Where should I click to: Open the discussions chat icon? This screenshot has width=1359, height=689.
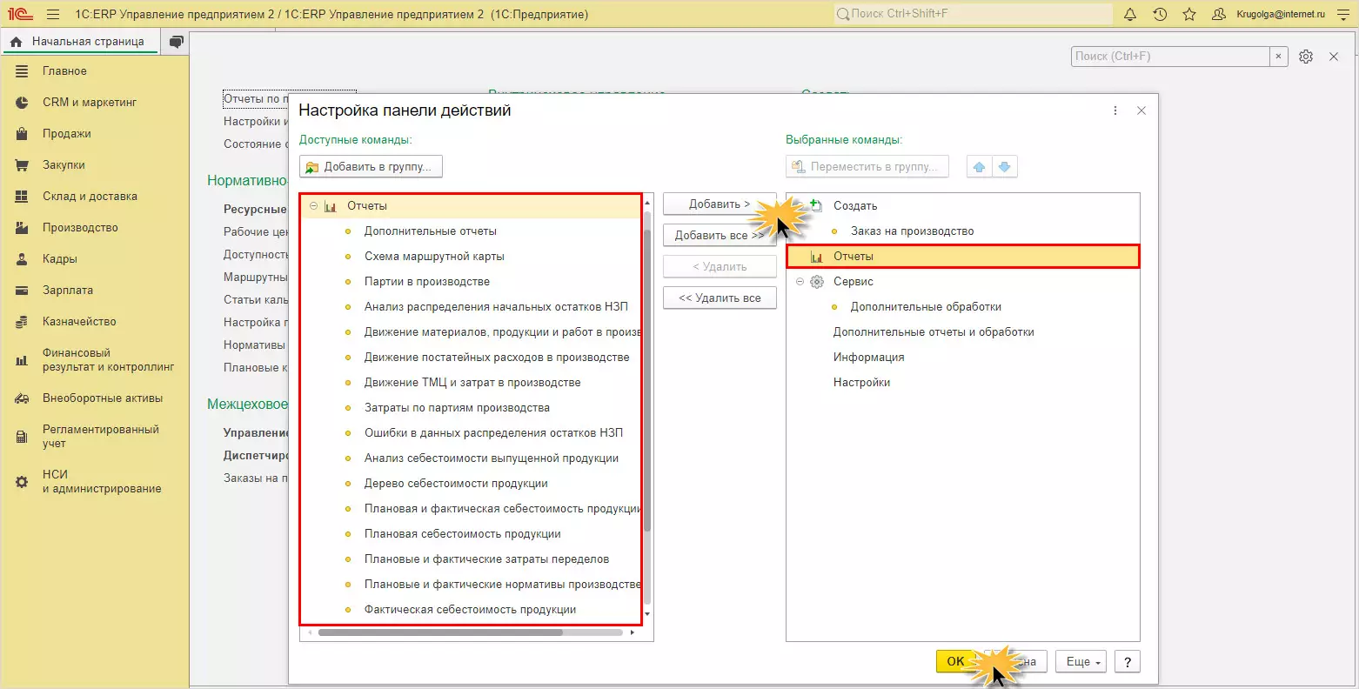(177, 42)
